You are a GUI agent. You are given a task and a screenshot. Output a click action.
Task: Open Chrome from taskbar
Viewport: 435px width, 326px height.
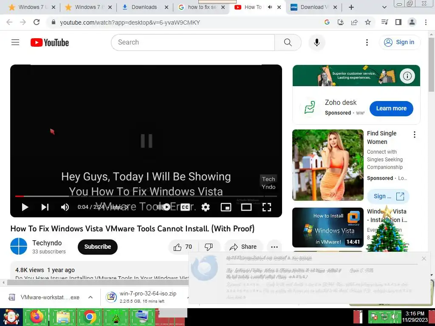click(89, 317)
